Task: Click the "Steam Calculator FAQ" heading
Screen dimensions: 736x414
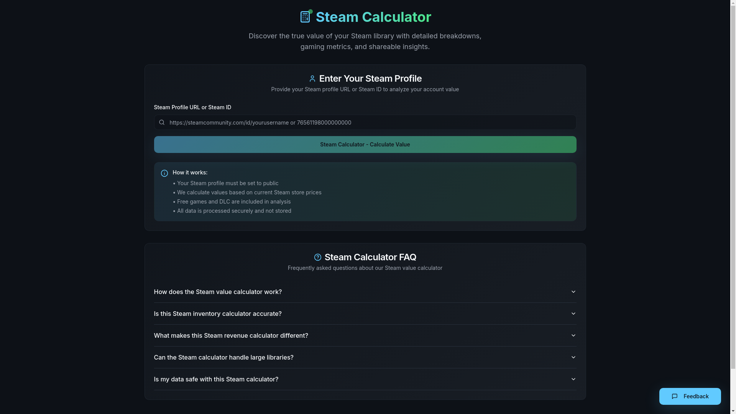Action: (370, 257)
